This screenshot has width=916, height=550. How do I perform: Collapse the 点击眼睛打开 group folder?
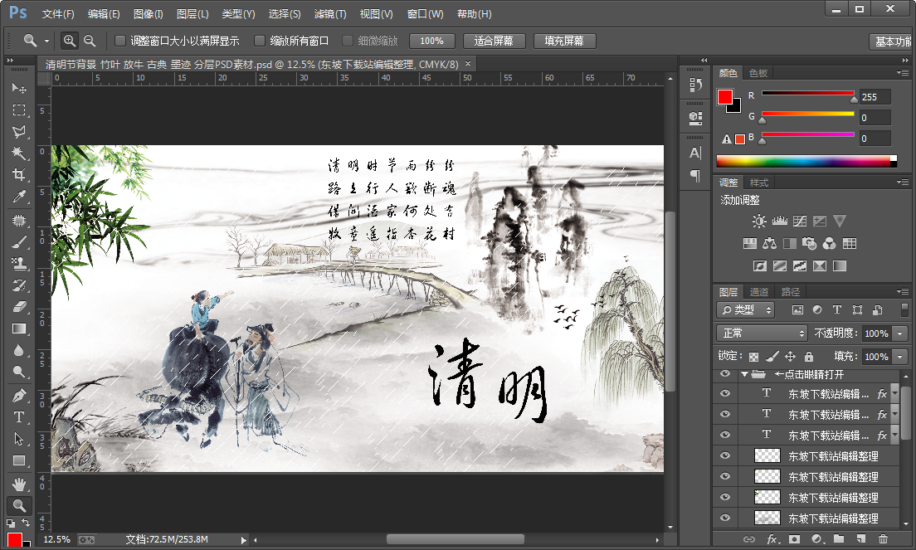(x=744, y=374)
